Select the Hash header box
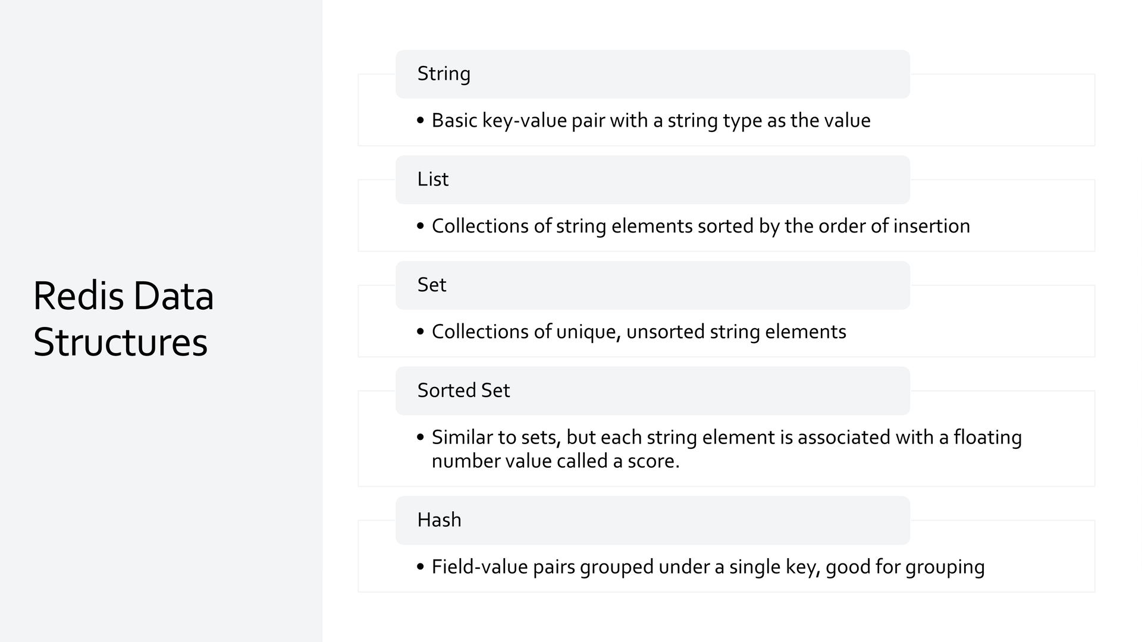This screenshot has width=1142, height=642. (652, 520)
